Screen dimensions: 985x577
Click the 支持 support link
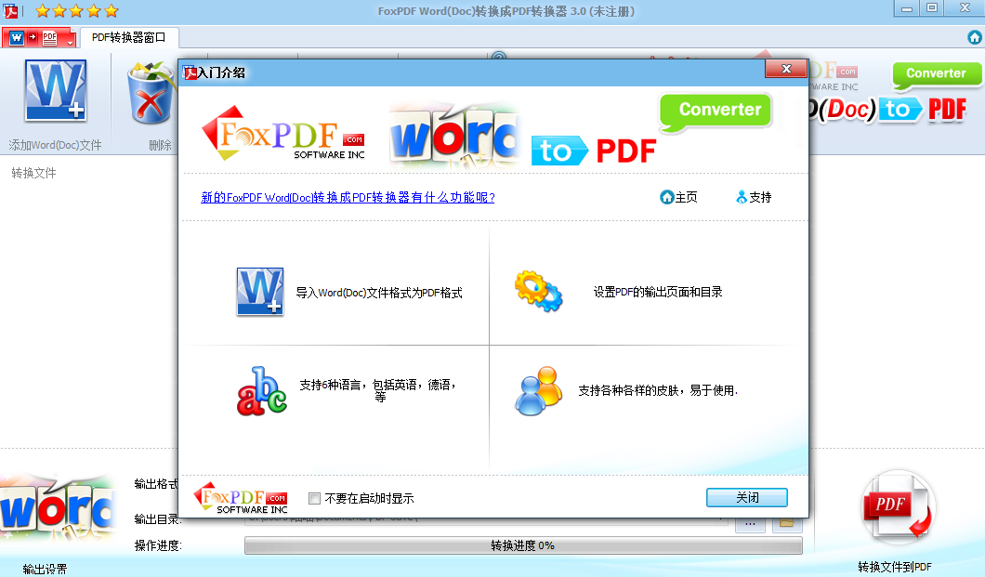(753, 197)
